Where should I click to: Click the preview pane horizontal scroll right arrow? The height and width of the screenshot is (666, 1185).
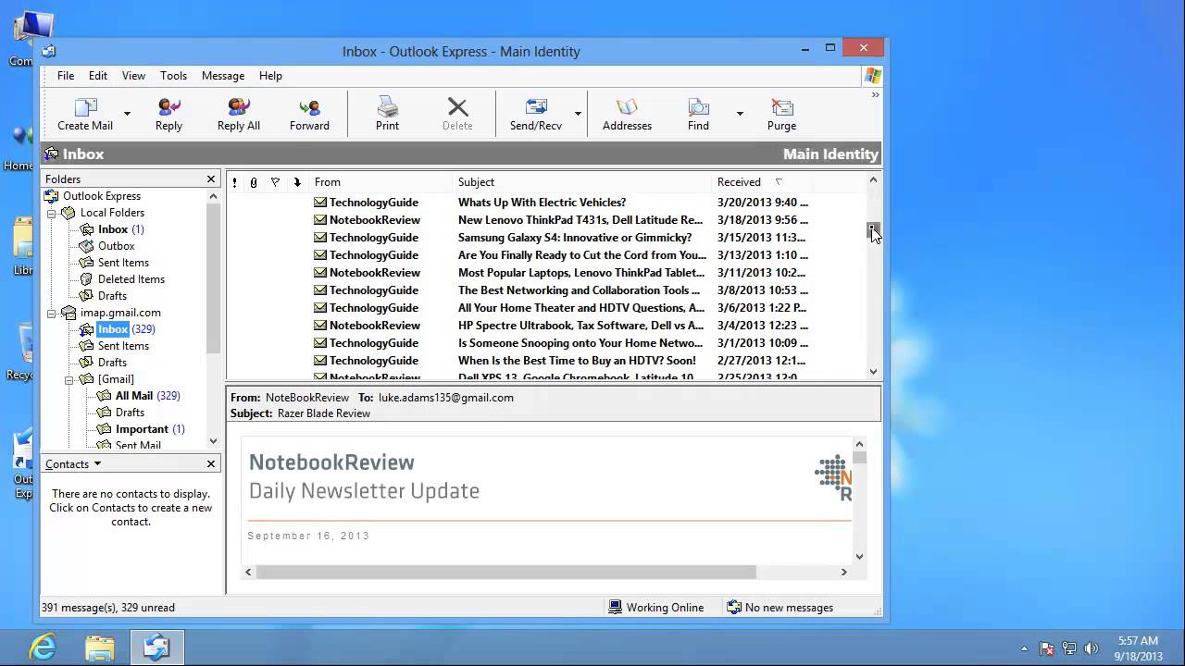(843, 573)
